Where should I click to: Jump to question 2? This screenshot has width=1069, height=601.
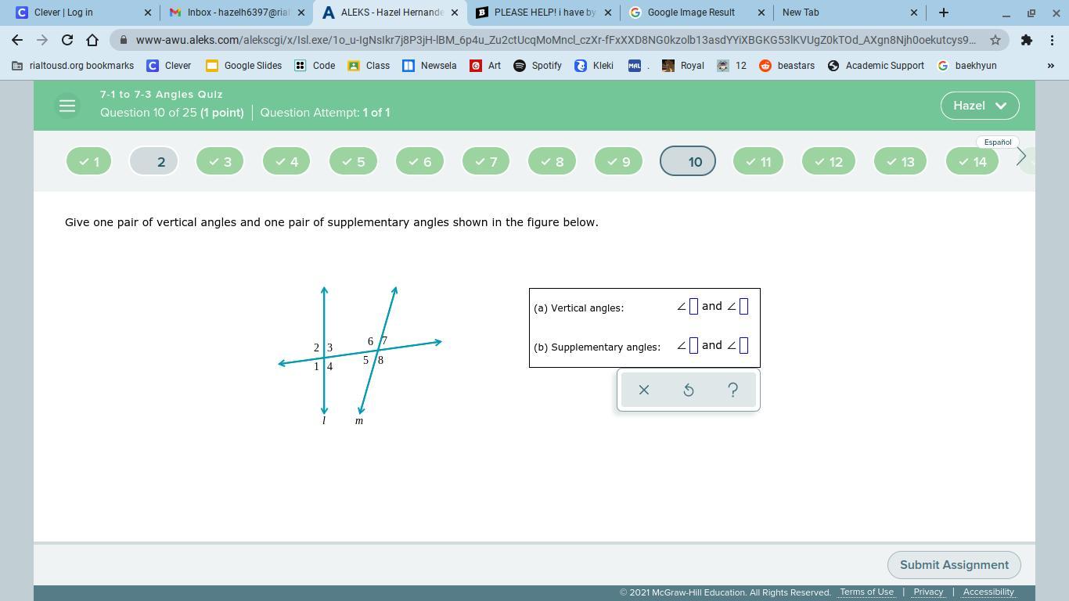(153, 162)
